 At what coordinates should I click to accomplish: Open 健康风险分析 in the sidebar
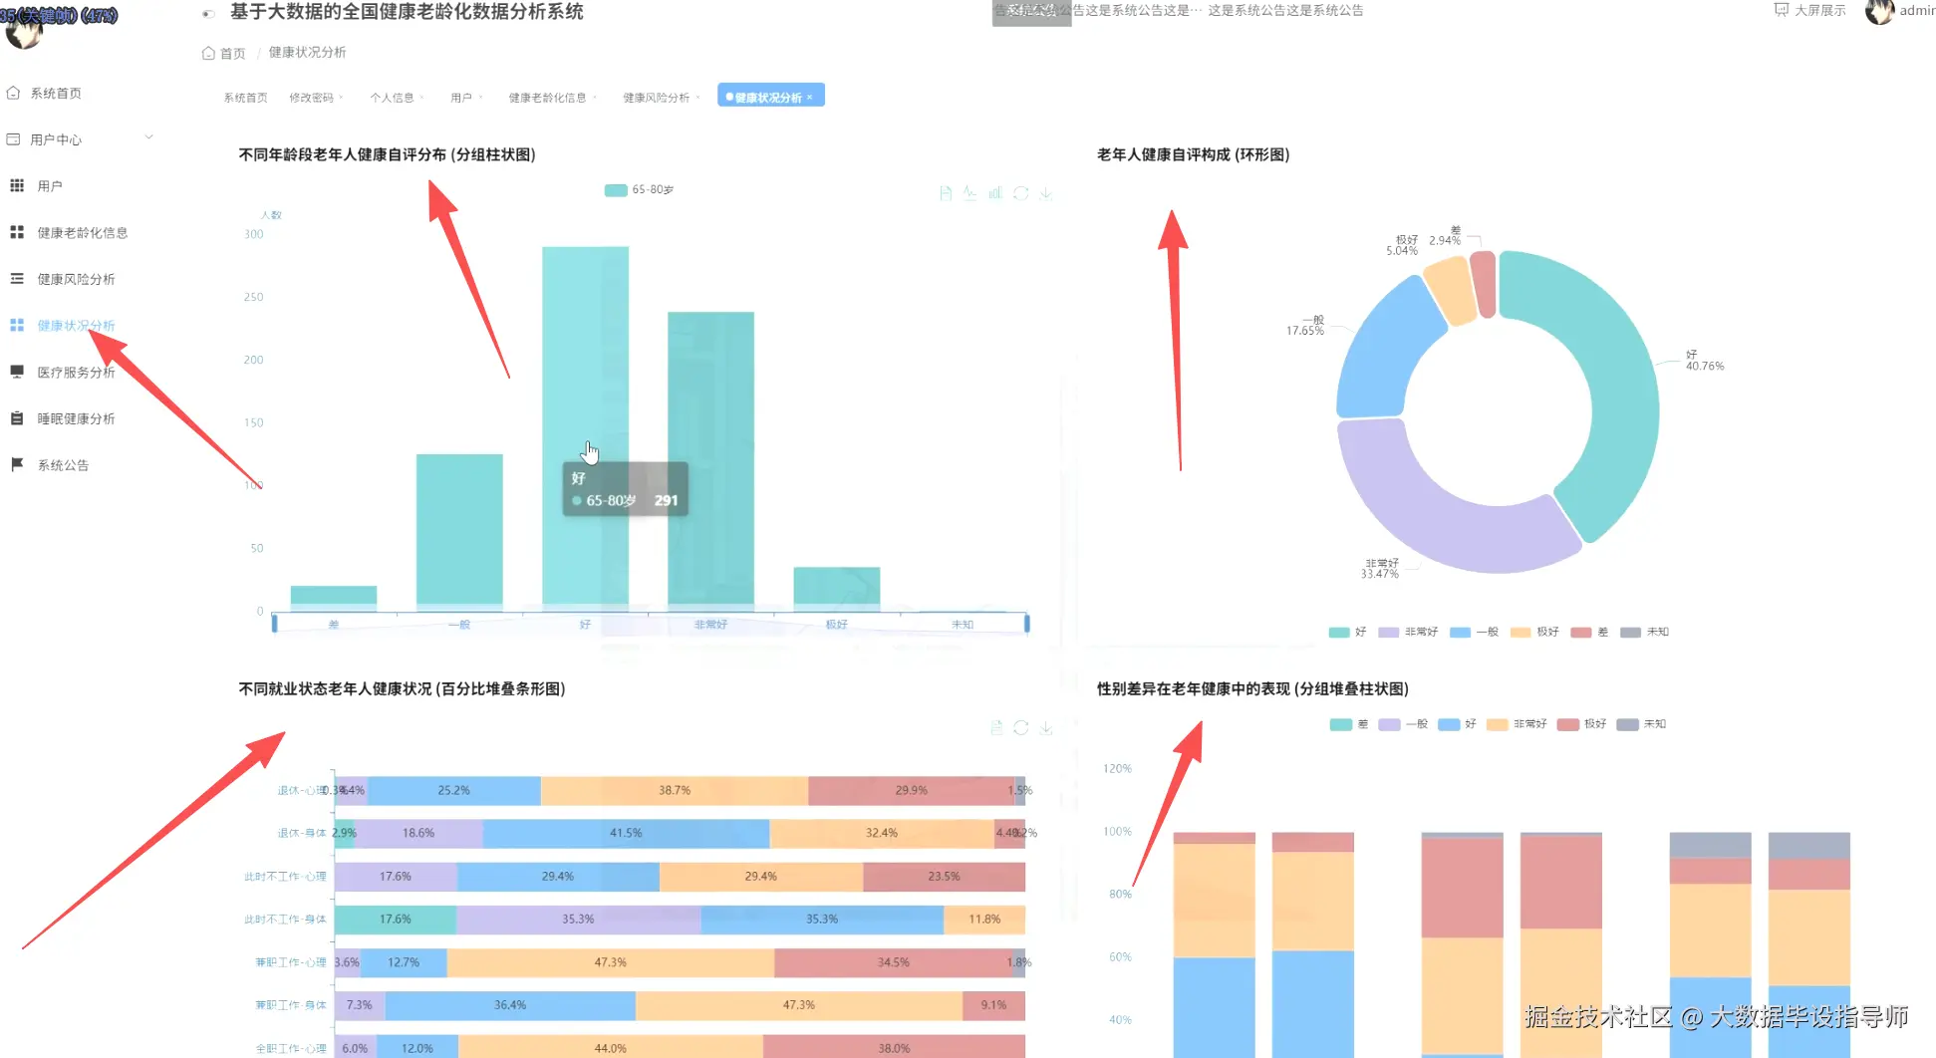tap(76, 279)
